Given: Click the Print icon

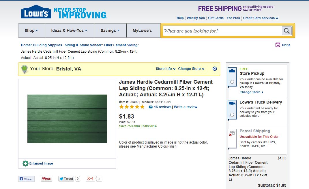Looking at the screenshot, I should pyautogui.click(x=278, y=45).
